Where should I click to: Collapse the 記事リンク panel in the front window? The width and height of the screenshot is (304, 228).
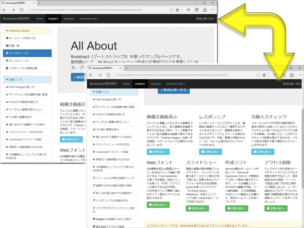(x=114, y=92)
